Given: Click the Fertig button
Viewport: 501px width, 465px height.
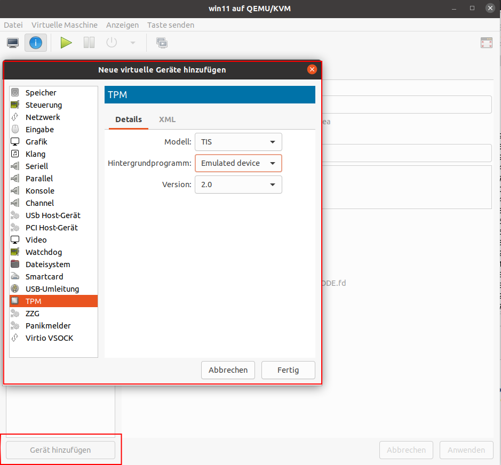Looking at the screenshot, I should tap(288, 370).
